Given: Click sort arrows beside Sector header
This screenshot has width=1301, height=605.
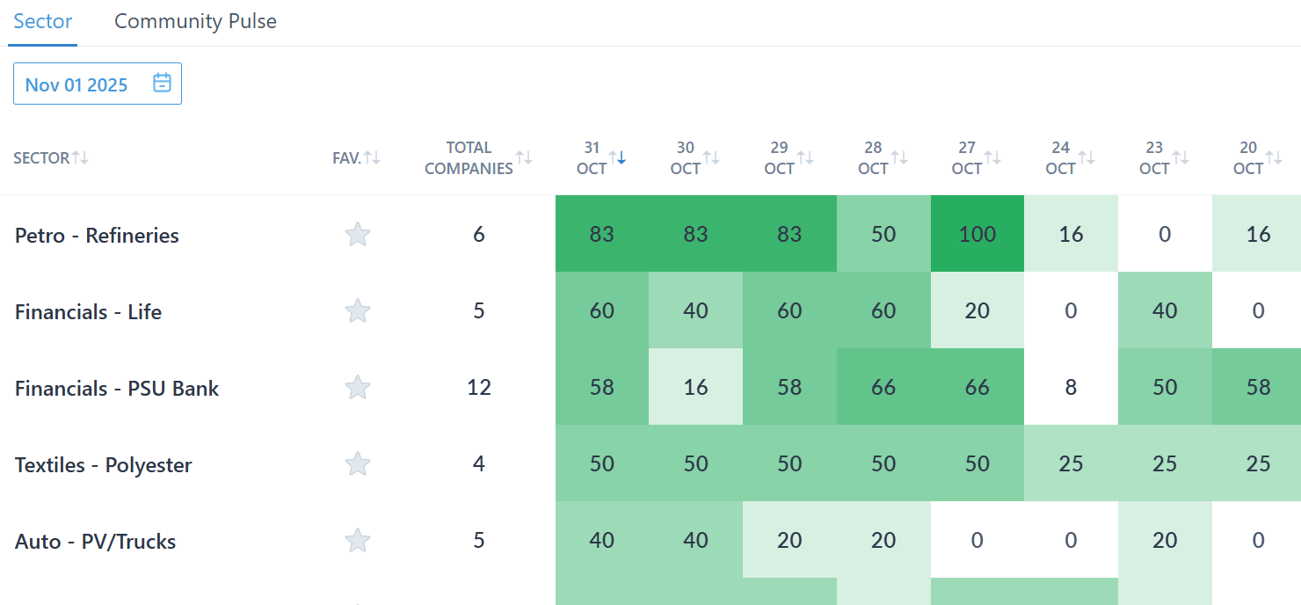Looking at the screenshot, I should click(80, 157).
